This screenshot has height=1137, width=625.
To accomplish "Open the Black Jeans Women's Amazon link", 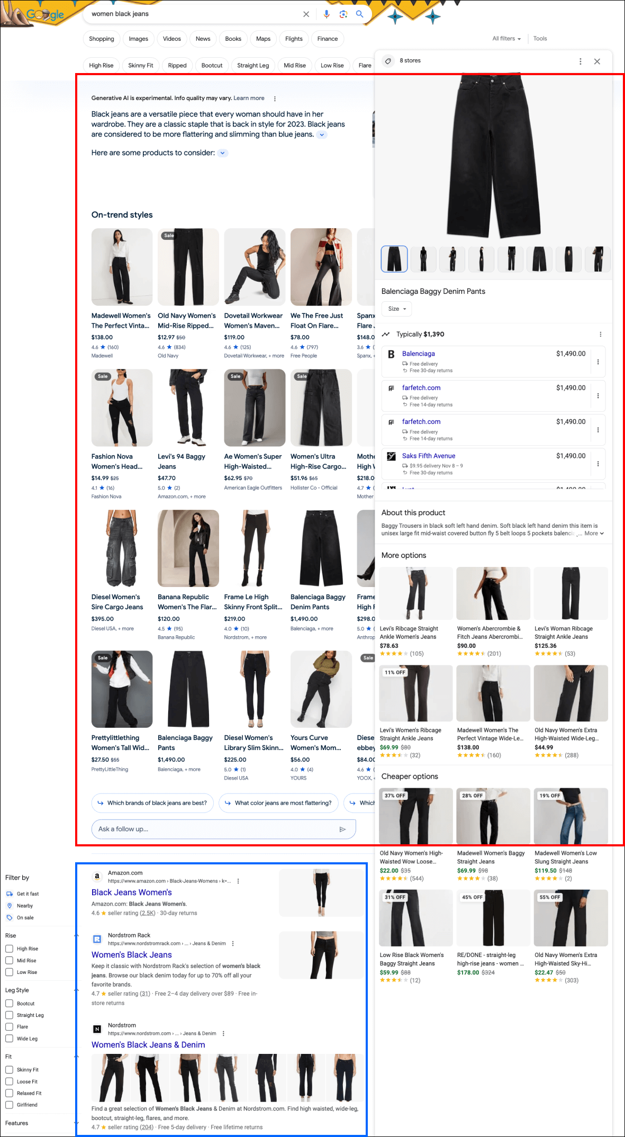I will pyautogui.click(x=132, y=892).
